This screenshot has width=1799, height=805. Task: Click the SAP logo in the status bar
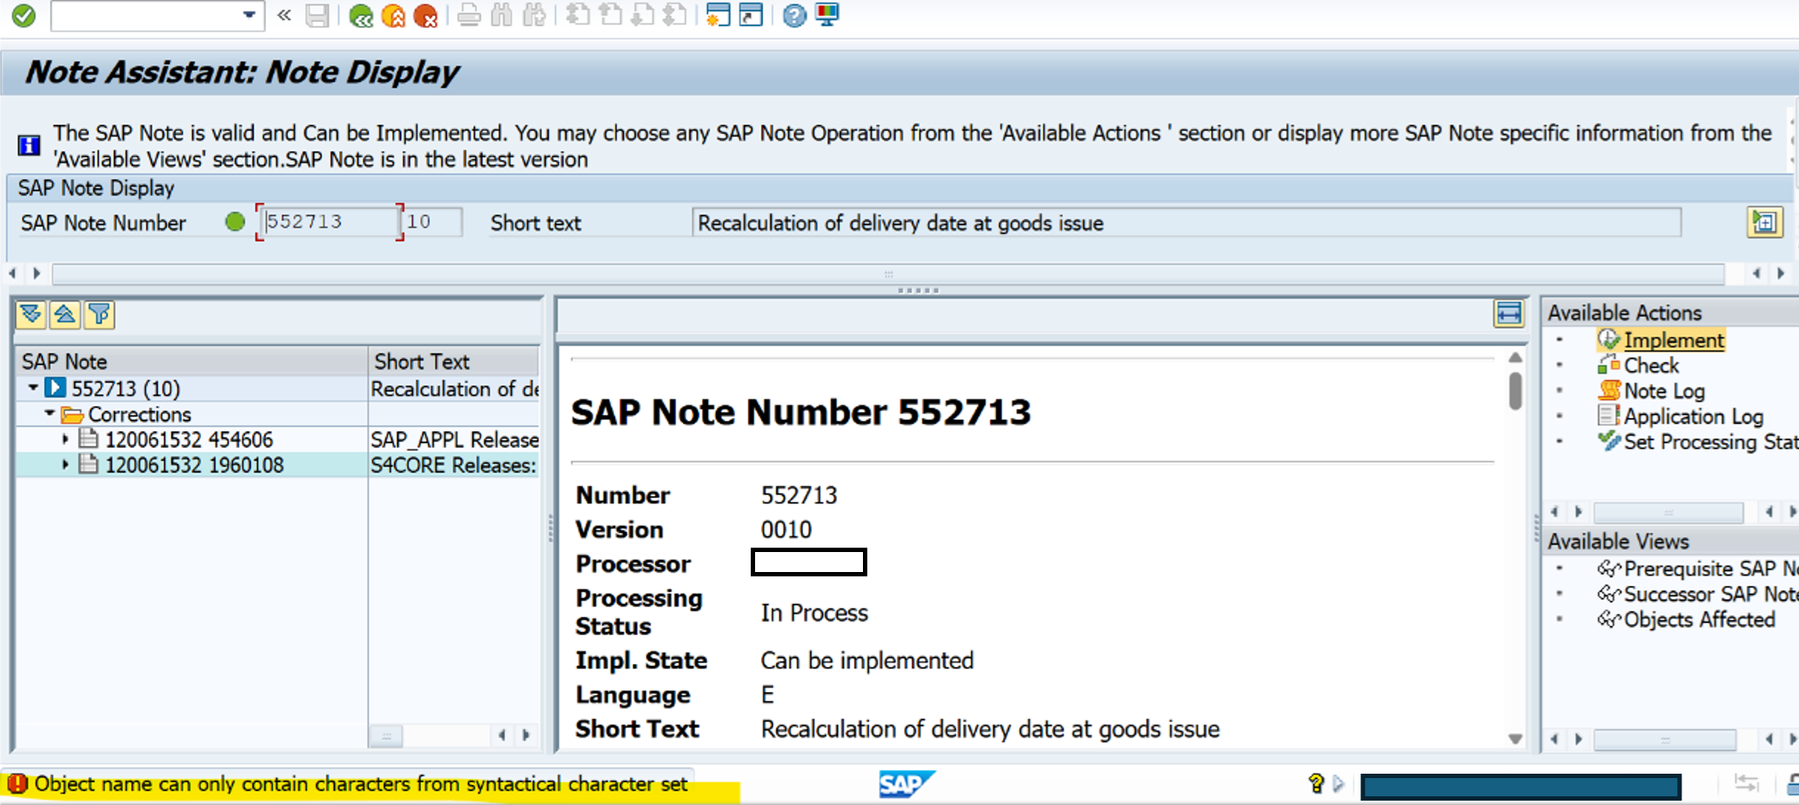[x=906, y=784]
